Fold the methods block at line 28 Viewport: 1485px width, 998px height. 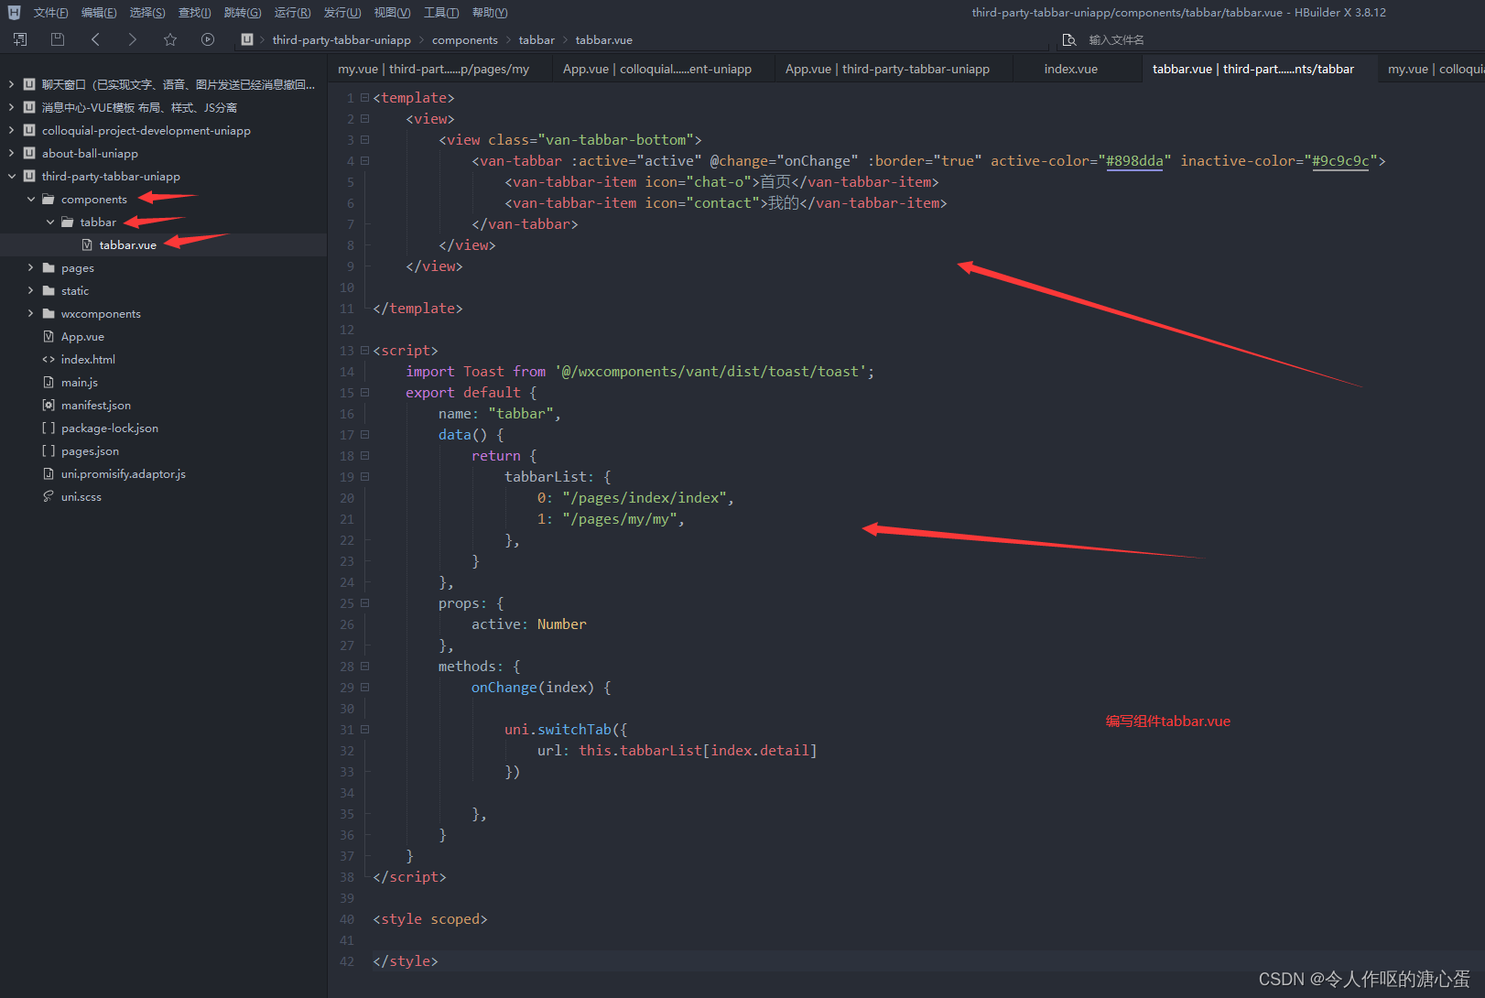coord(364,666)
